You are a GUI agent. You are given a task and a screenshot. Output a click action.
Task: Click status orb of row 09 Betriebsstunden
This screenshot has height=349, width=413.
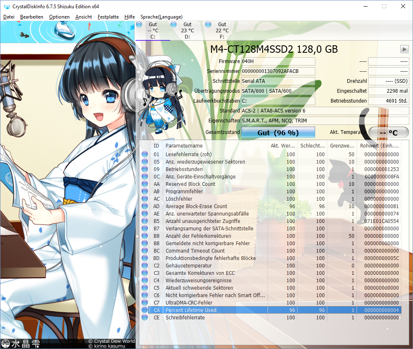[x=145, y=169]
